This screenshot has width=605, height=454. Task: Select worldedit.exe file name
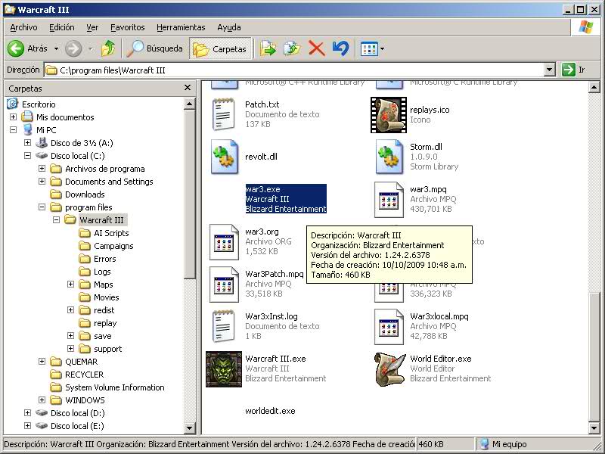(270, 411)
